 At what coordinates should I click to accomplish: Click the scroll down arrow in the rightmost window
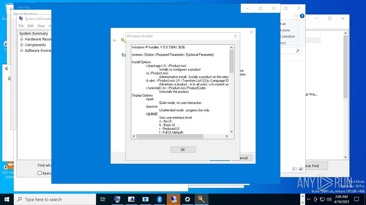click(346, 157)
